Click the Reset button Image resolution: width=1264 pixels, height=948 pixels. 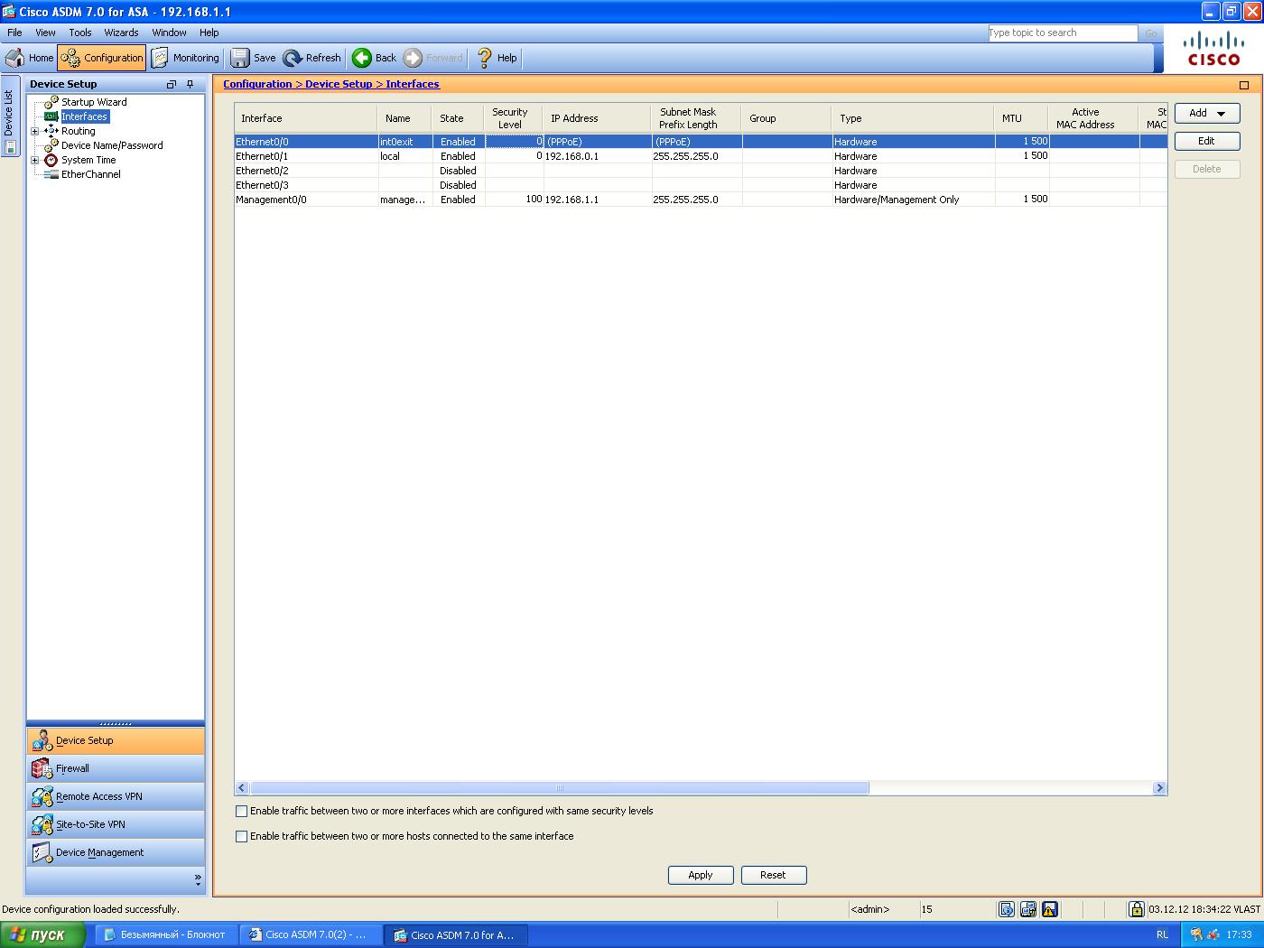774,875
